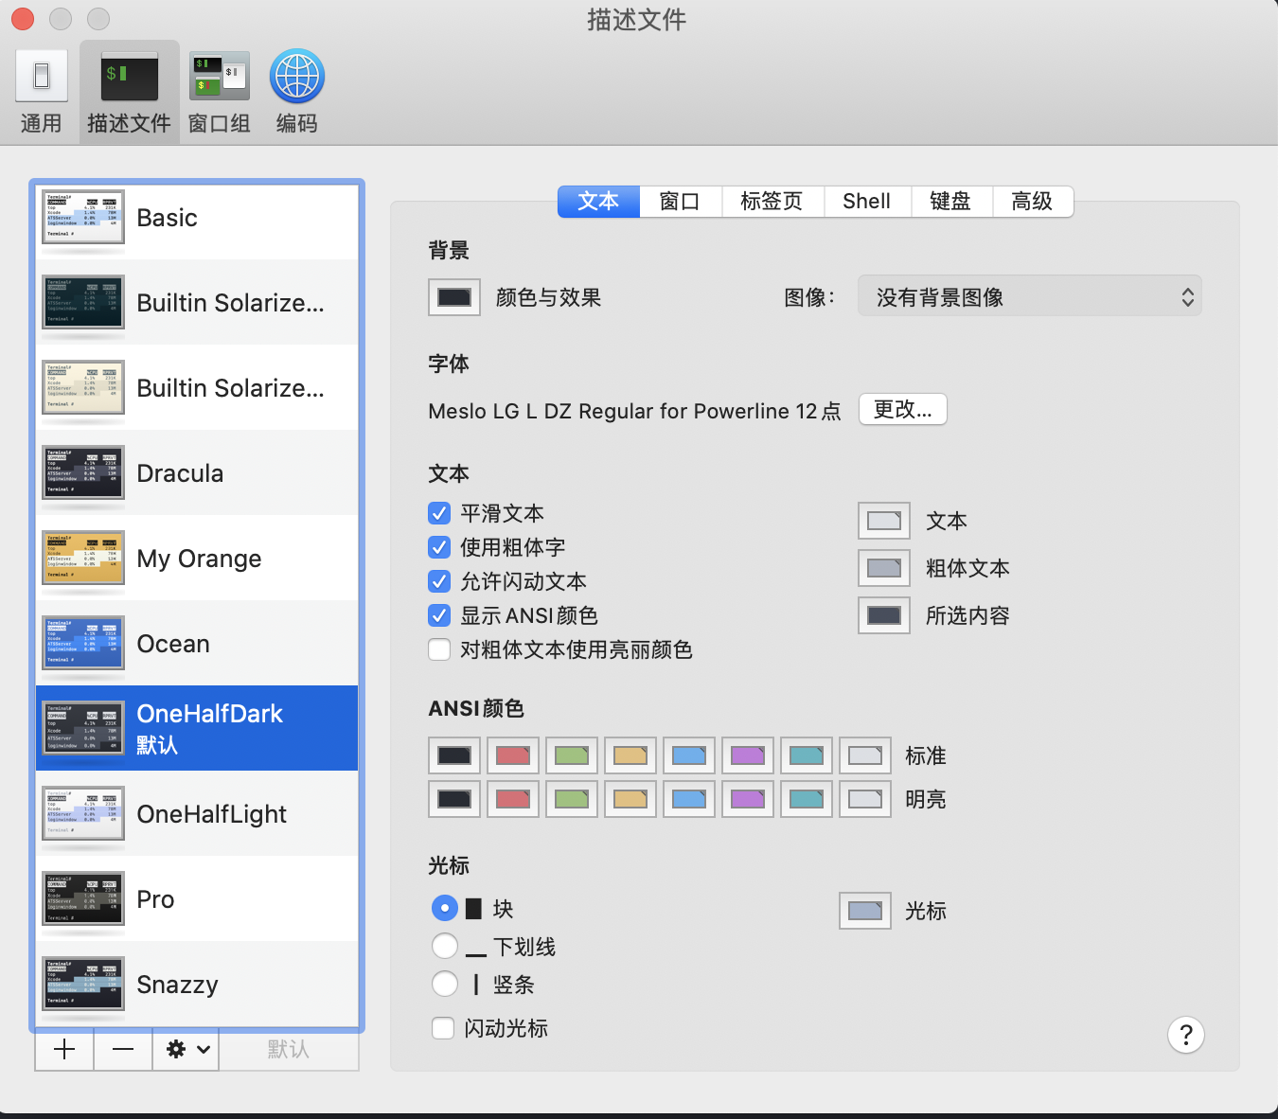Enable the 闪动光标 blink cursor checkbox
Image resolution: width=1278 pixels, height=1119 pixels.
click(443, 1028)
